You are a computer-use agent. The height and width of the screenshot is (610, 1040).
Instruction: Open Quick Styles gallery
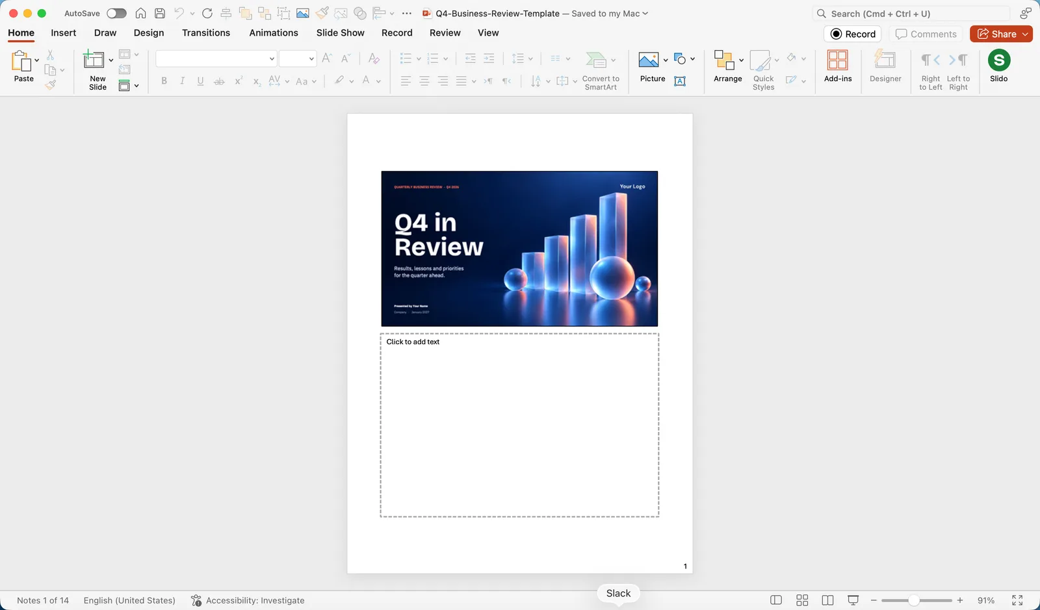pos(763,70)
